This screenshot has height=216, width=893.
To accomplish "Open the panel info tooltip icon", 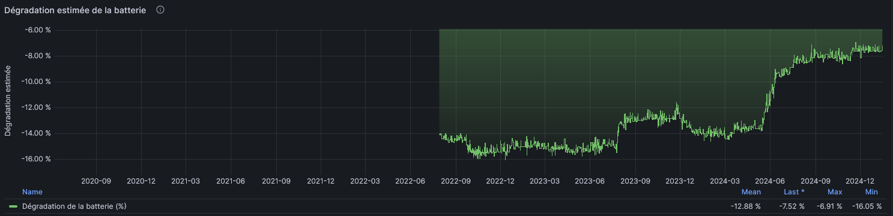I will (x=160, y=10).
